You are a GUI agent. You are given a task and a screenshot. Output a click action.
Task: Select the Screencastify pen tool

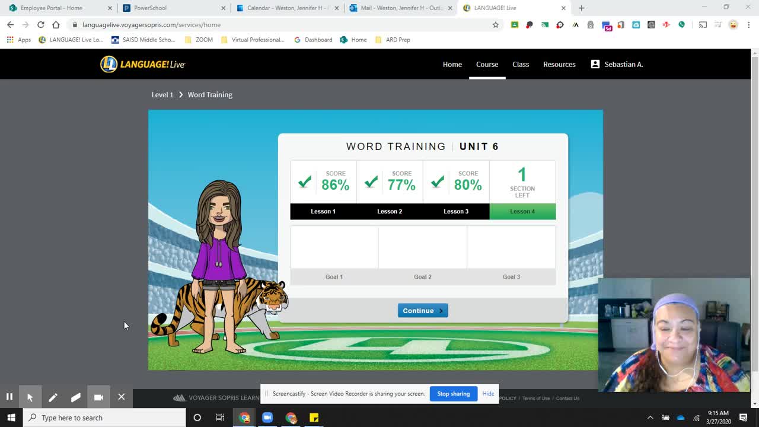click(x=53, y=397)
